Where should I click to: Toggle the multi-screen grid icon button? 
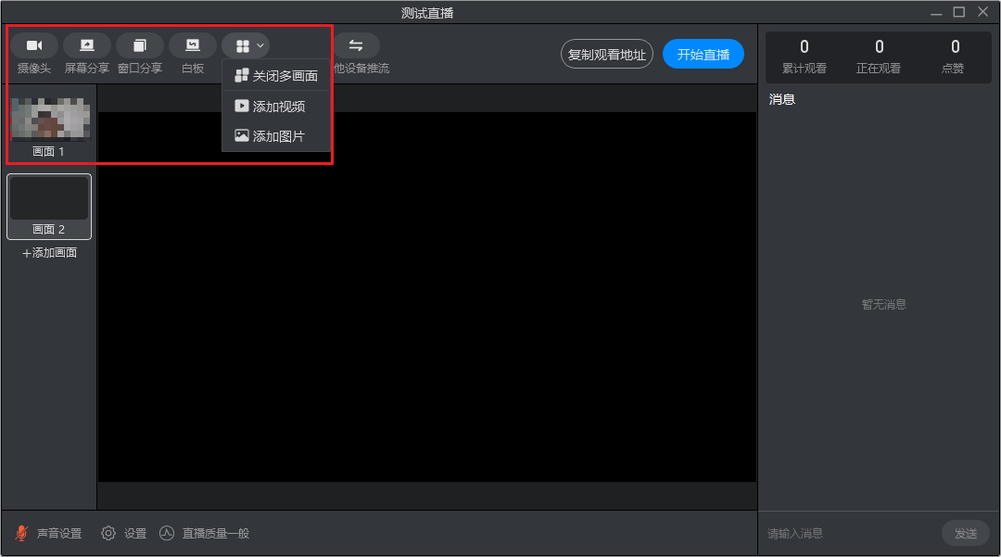click(243, 46)
